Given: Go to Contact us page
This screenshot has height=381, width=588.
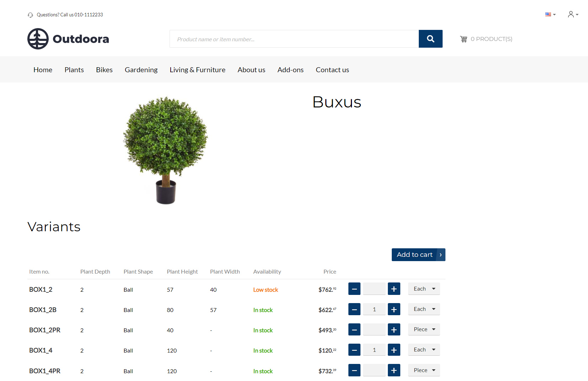Looking at the screenshot, I should pyautogui.click(x=332, y=70).
